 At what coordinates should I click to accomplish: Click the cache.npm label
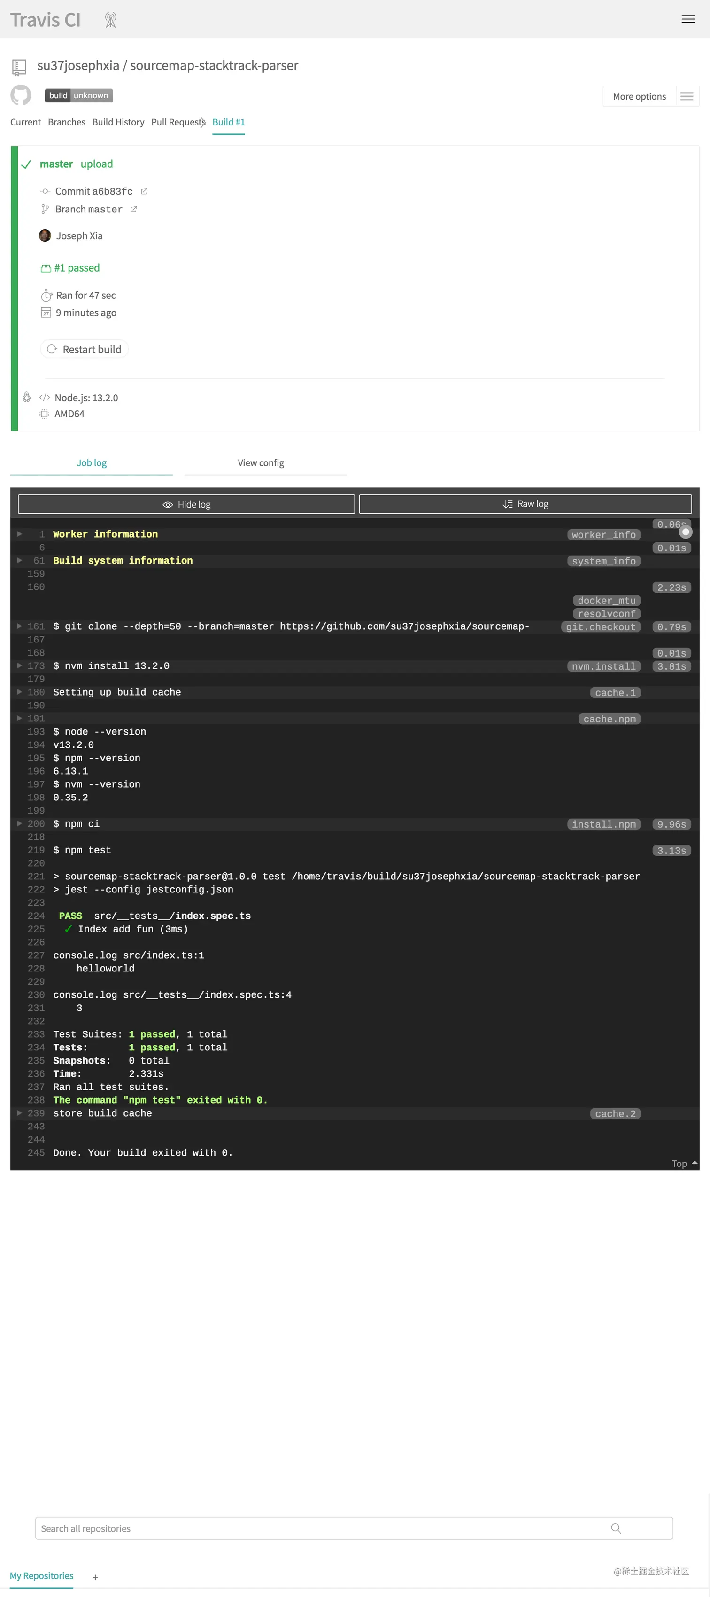tap(610, 719)
